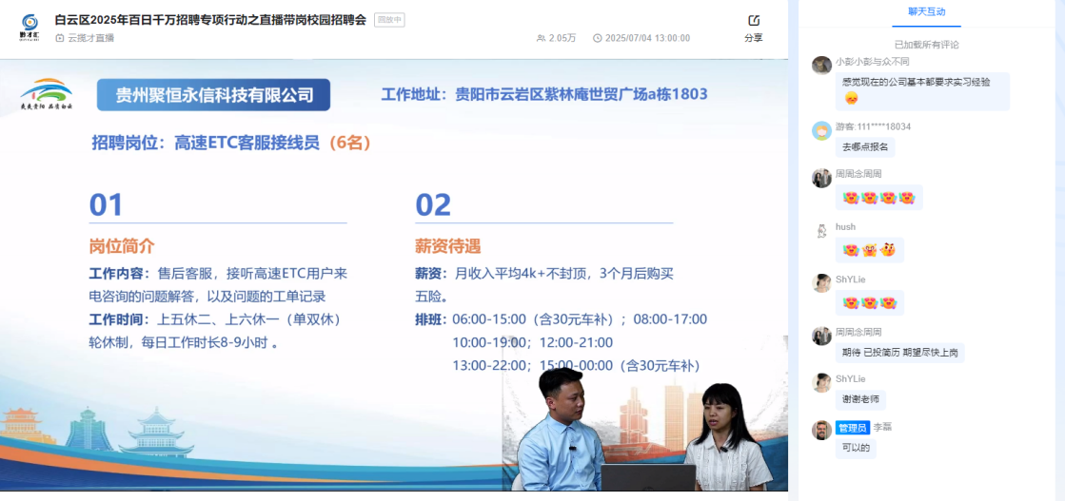This screenshot has height=501, width=1065.
Task: Click the avatar of administrator 李磊
Action: pos(822,431)
